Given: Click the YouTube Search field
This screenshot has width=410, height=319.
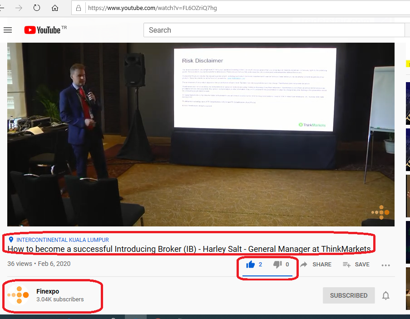Looking at the screenshot, I should [274, 30].
